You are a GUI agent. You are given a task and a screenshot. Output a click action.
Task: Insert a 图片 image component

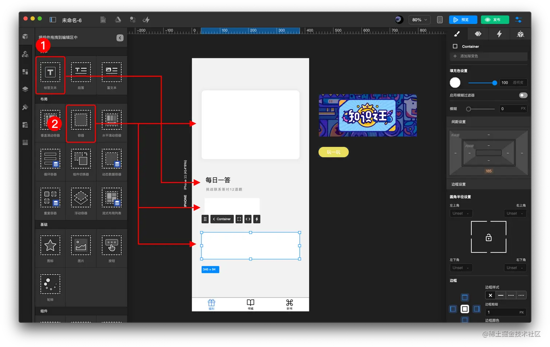tap(81, 249)
